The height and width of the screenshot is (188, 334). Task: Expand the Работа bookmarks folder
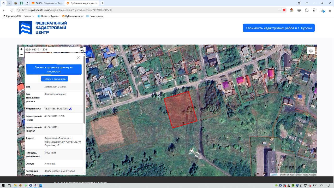pos(29,16)
